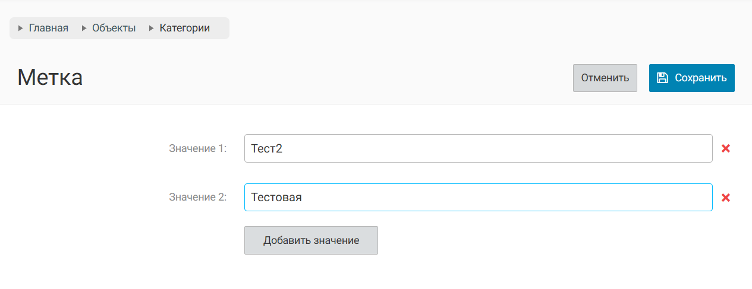752x289 pixels.
Task: Navigate to Категории breadcrumb
Action: [x=184, y=28]
